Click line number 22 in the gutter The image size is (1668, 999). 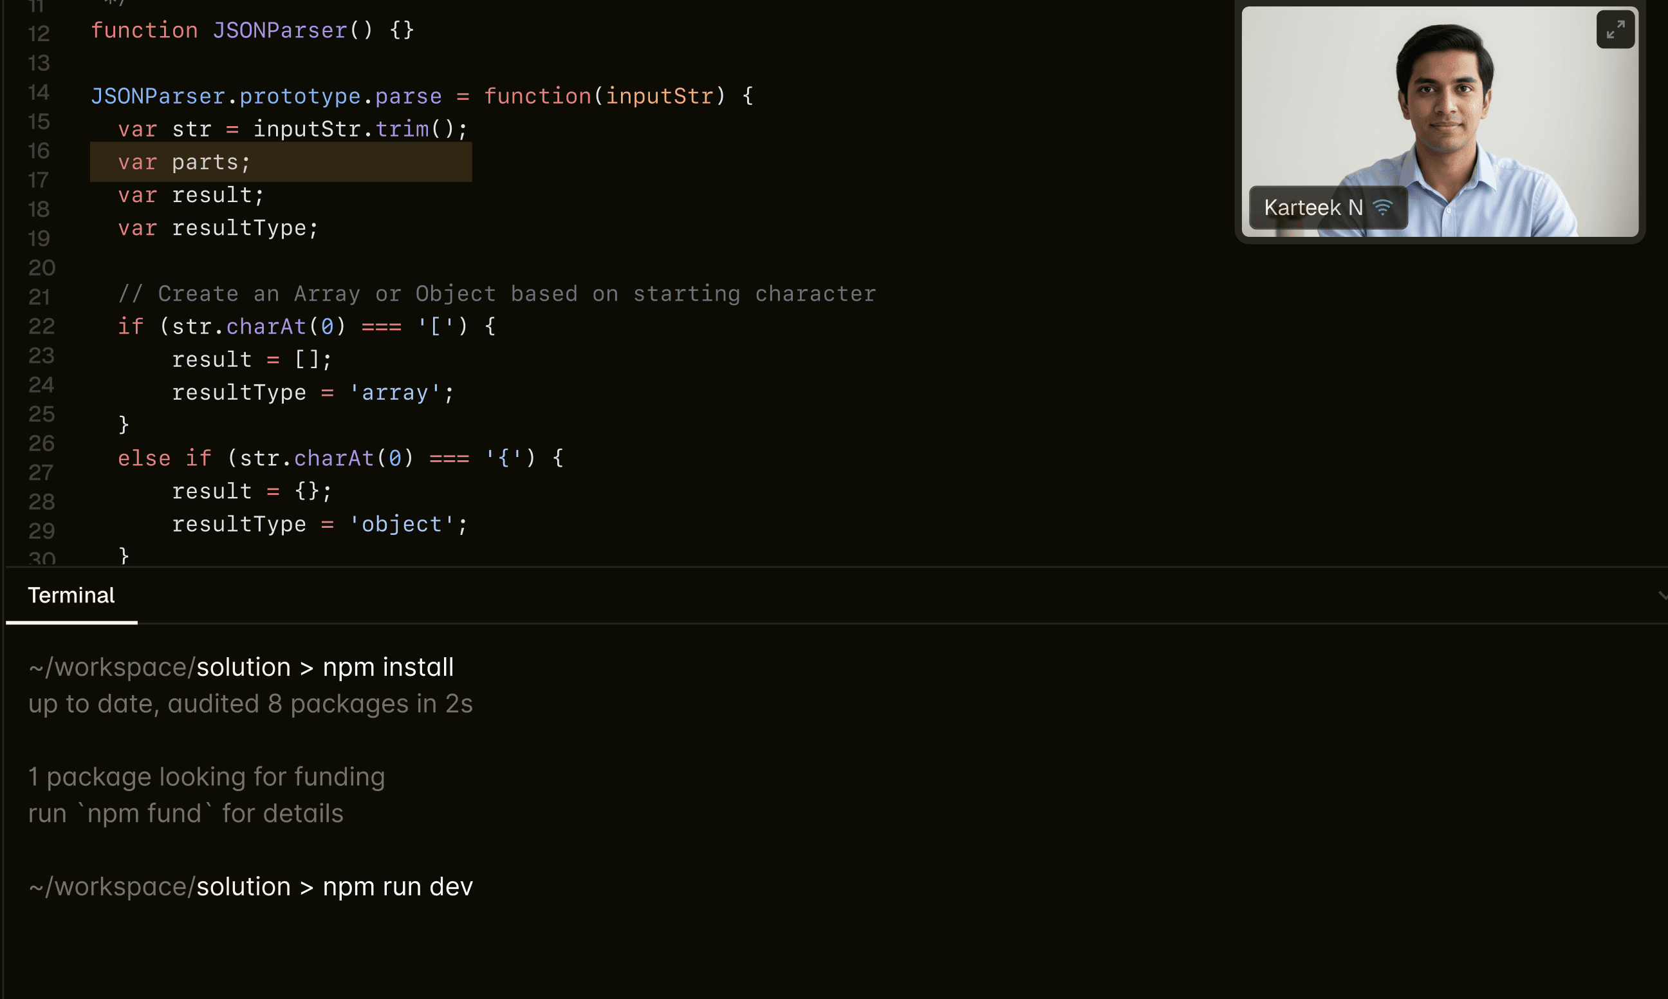41,326
